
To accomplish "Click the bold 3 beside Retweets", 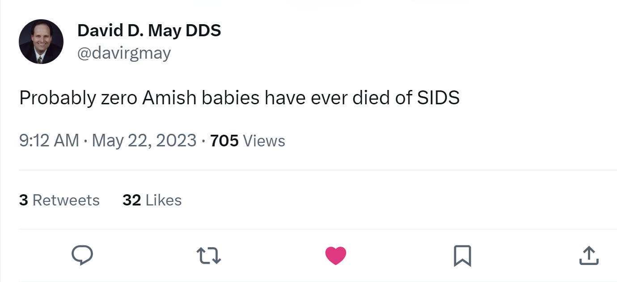I will tap(23, 200).
